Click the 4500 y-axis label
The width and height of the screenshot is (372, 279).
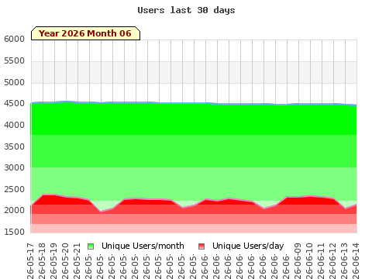pos(14,104)
